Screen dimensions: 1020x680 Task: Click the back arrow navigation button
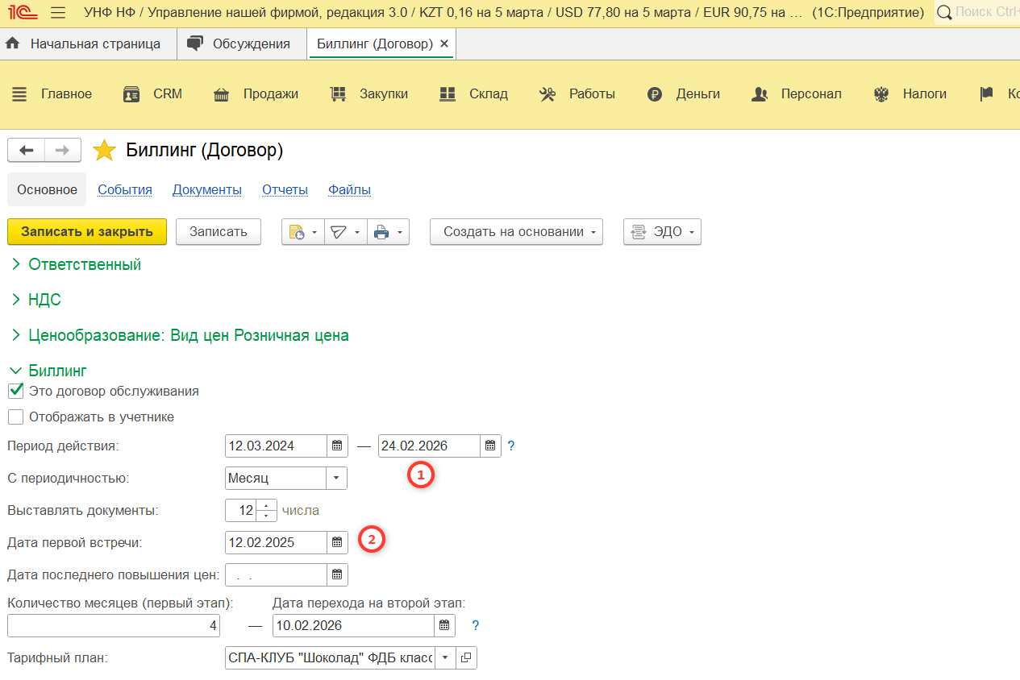(26, 151)
